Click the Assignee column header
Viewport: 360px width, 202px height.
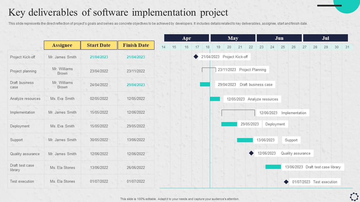pyautogui.click(x=62, y=45)
